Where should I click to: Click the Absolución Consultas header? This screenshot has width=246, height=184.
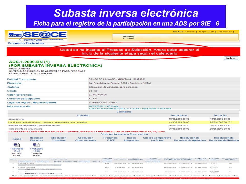[59, 139]
